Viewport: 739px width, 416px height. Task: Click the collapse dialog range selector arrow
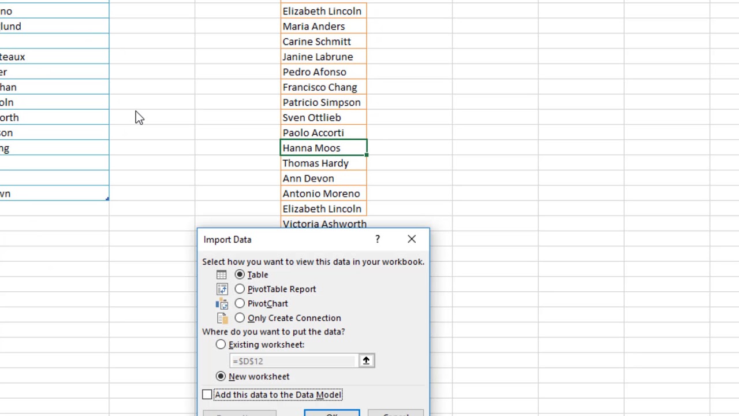[x=366, y=361]
